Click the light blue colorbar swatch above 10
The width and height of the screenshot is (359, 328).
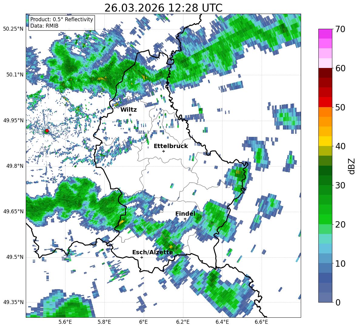point(325,249)
